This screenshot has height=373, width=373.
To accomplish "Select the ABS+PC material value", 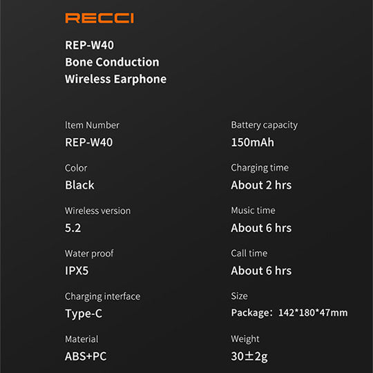I will coord(86,356).
